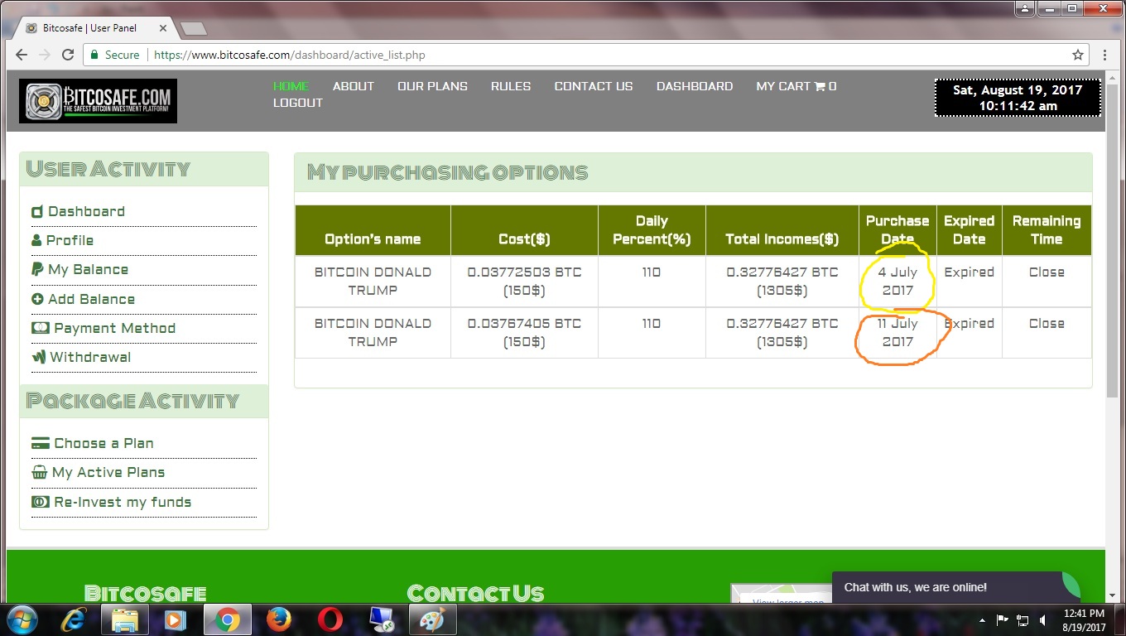Reload the page
This screenshot has height=636, width=1126.
[x=68, y=55]
